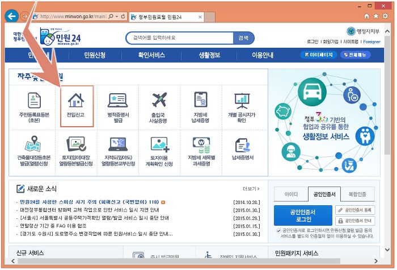Screen dimensions: 397x270
Task: Click the Foreigner link
Action: (x=371, y=41)
